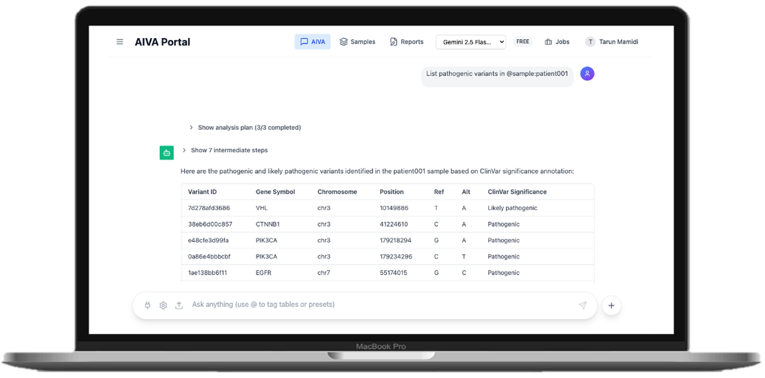
Task: Click the FREE plan badge
Action: (x=522, y=42)
